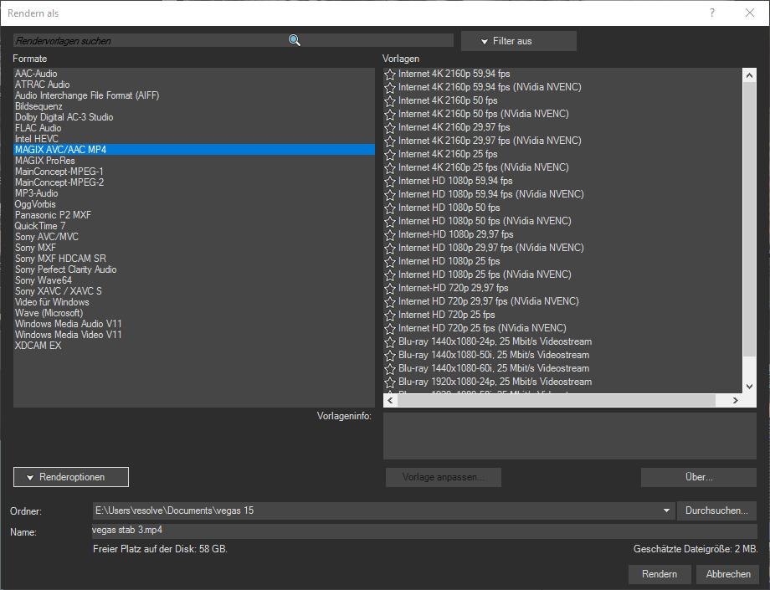Click the Rendern button
Viewport: 770px width, 590px height.
pyautogui.click(x=660, y=574)
